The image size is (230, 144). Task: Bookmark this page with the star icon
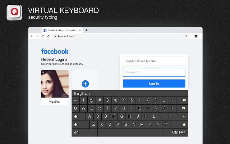pyautogui.click(x=186, y=36)
